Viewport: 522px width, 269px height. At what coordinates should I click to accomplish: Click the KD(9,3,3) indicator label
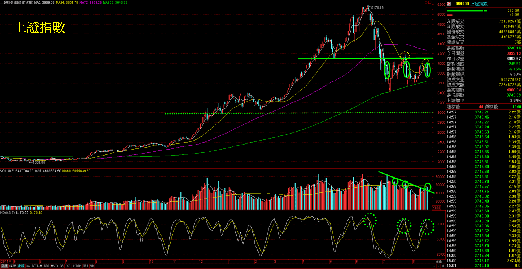pyautogui.click(x=8, y=212)
